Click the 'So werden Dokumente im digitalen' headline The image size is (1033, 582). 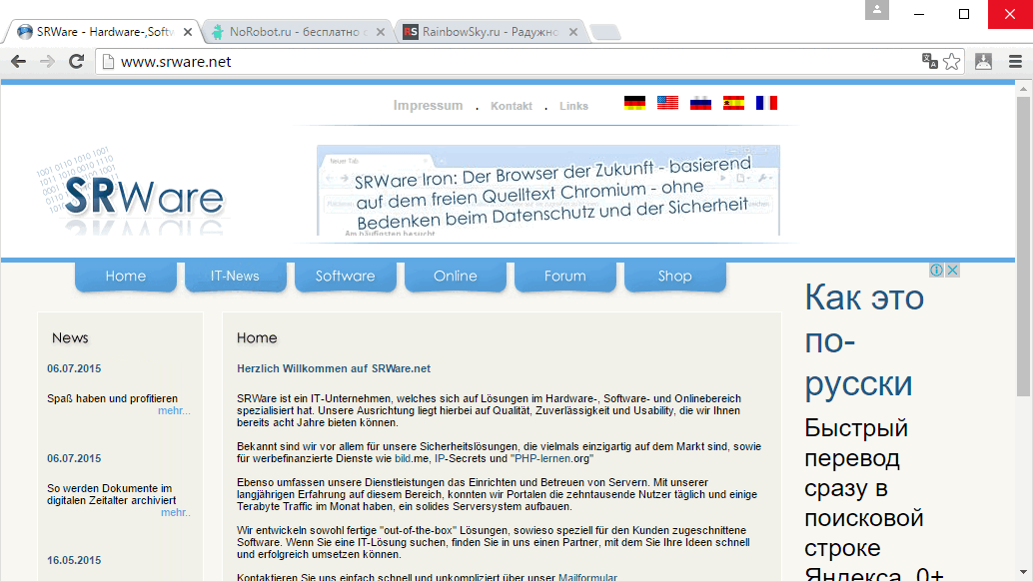tap(111, 494)
